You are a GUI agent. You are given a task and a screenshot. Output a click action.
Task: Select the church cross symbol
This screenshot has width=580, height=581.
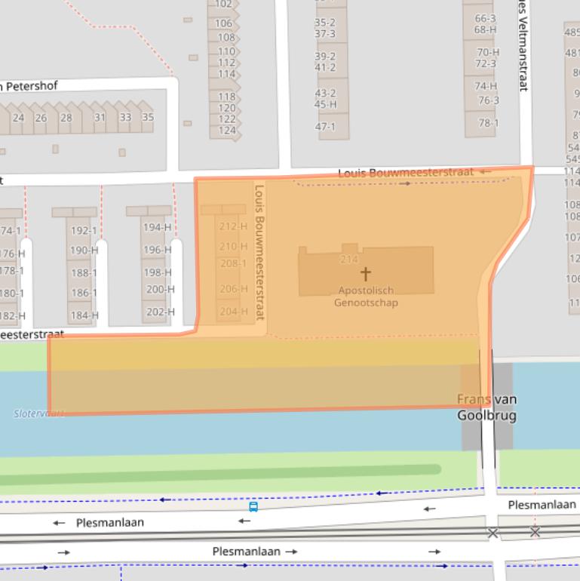coord(366,273)
